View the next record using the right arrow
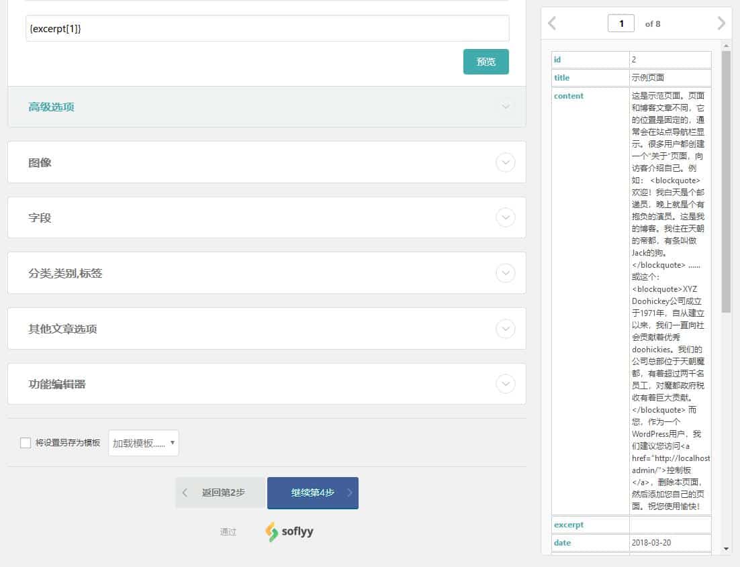This screenshot has width=740, height=567. coord(721,23)
